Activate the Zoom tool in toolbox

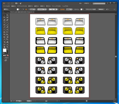7,47
